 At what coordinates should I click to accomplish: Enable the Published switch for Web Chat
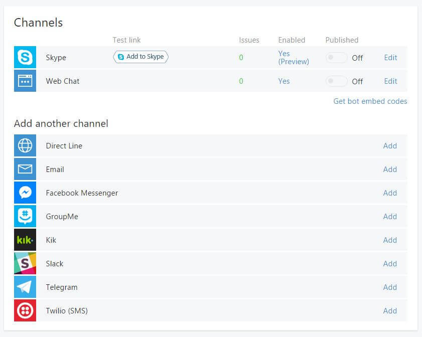click(336, 81)
